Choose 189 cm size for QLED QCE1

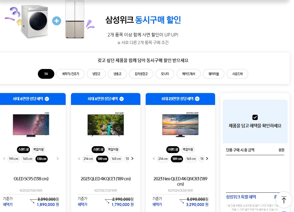point(102,159)
